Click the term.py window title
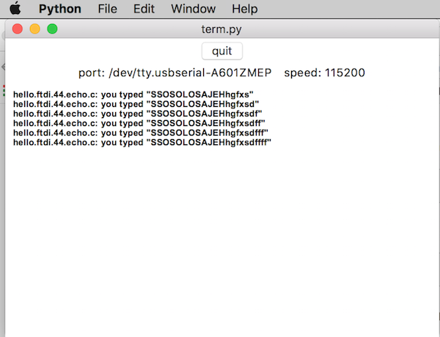 click(221, 29)
